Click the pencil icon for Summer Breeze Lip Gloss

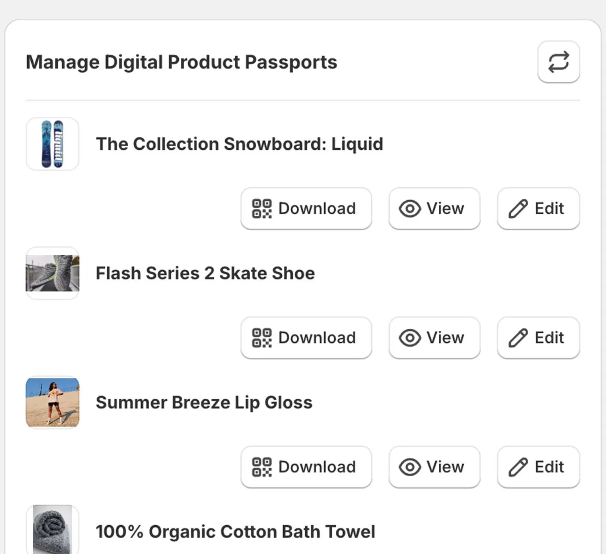click(517, 466)
